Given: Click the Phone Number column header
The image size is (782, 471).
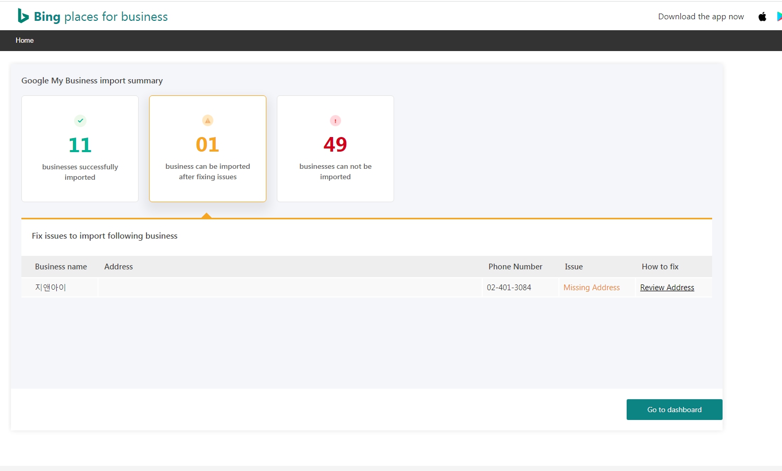Looking at the screenshot, I should [515, 267].
